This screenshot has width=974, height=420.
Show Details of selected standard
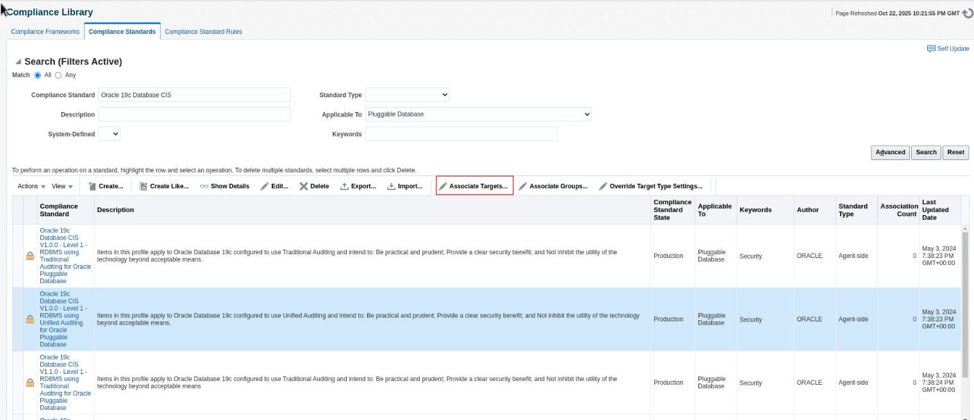[224, 186]
